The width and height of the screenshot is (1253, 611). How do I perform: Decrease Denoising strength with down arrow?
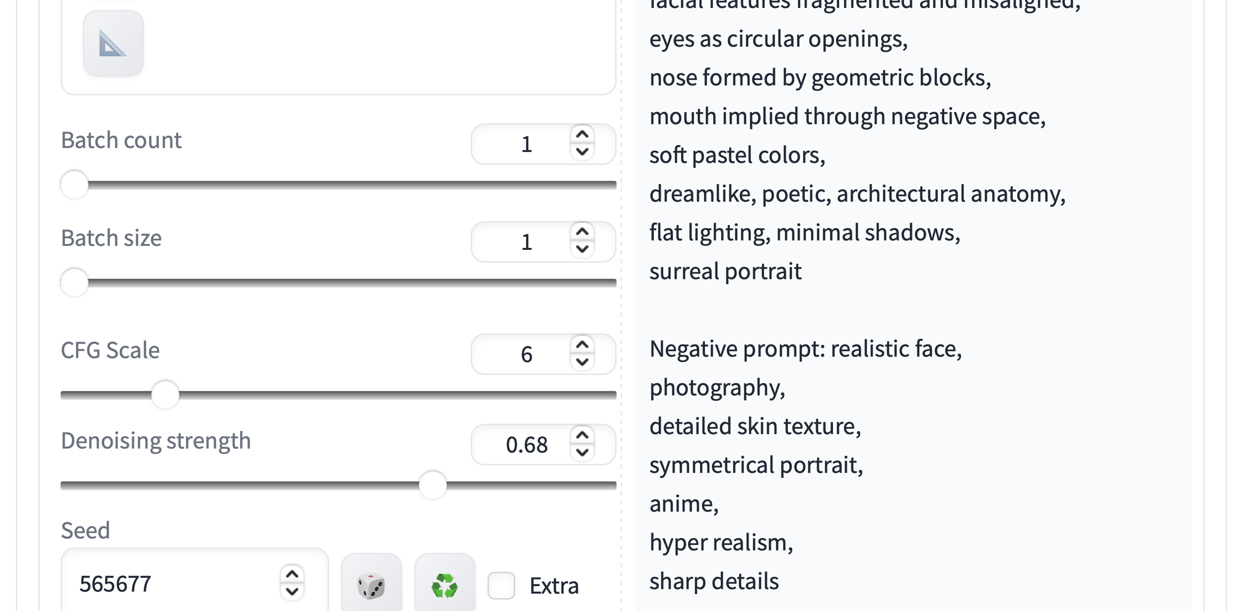pyautogui.click(x=582, y=453)
